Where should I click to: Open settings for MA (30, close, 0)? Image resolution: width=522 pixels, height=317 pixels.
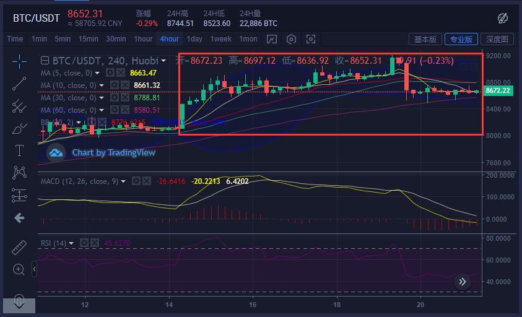click(x=115, y=98)
